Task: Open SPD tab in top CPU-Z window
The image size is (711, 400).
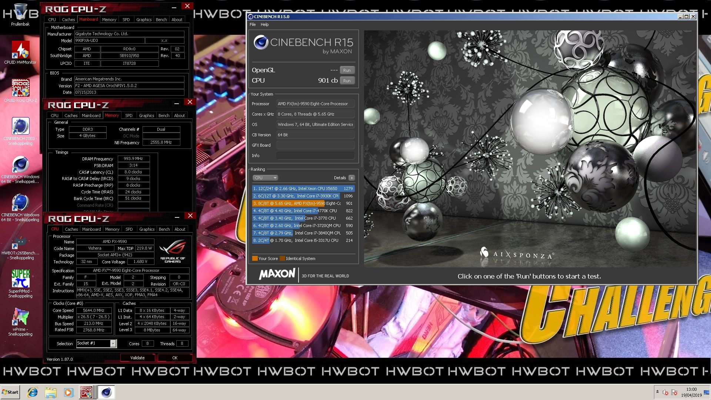Action: [x=126, y=20]
